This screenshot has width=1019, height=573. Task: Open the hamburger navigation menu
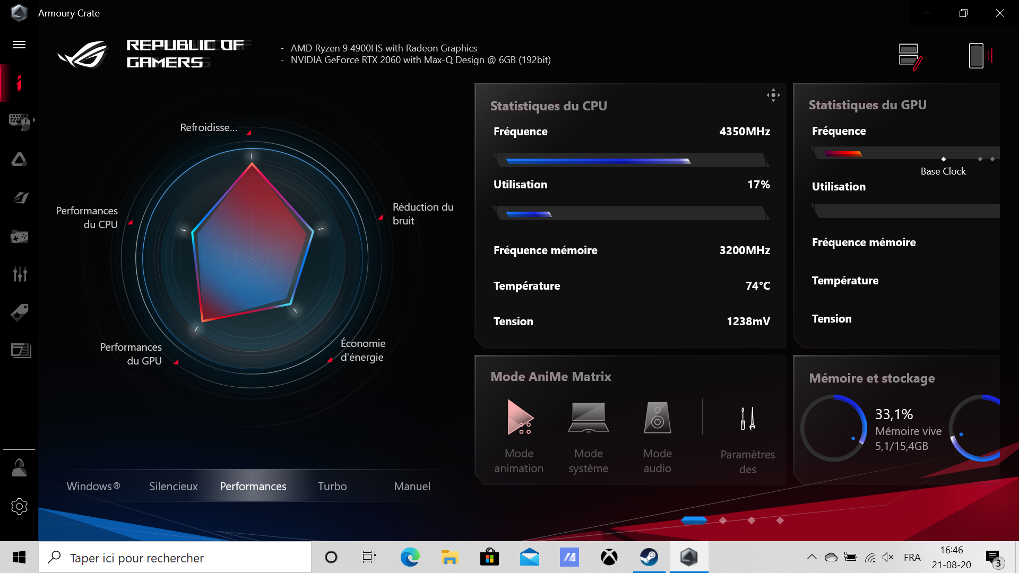pos(19,45)
